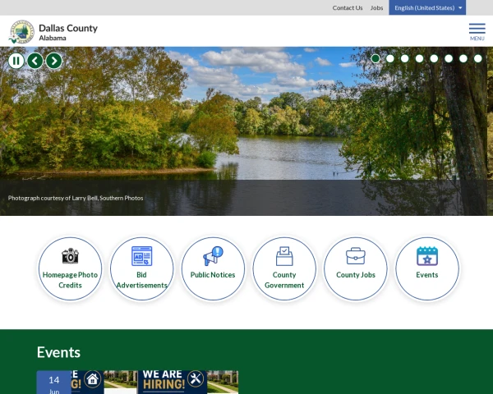This screenshot has height=394, width=493.
Task: Select the fourth slide indicator dot
Action: tap(419, 58)
